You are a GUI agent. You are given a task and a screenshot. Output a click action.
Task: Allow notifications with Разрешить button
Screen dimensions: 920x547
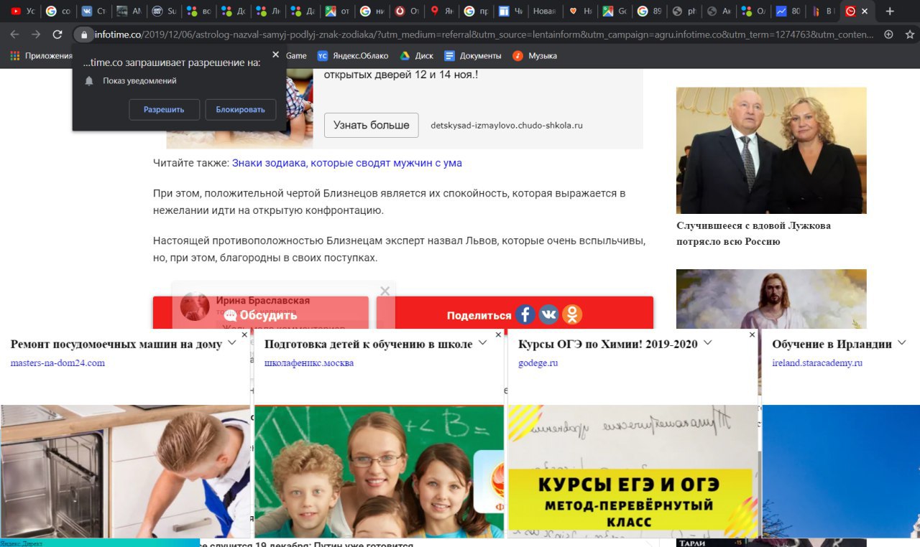[x=164, y=110]
